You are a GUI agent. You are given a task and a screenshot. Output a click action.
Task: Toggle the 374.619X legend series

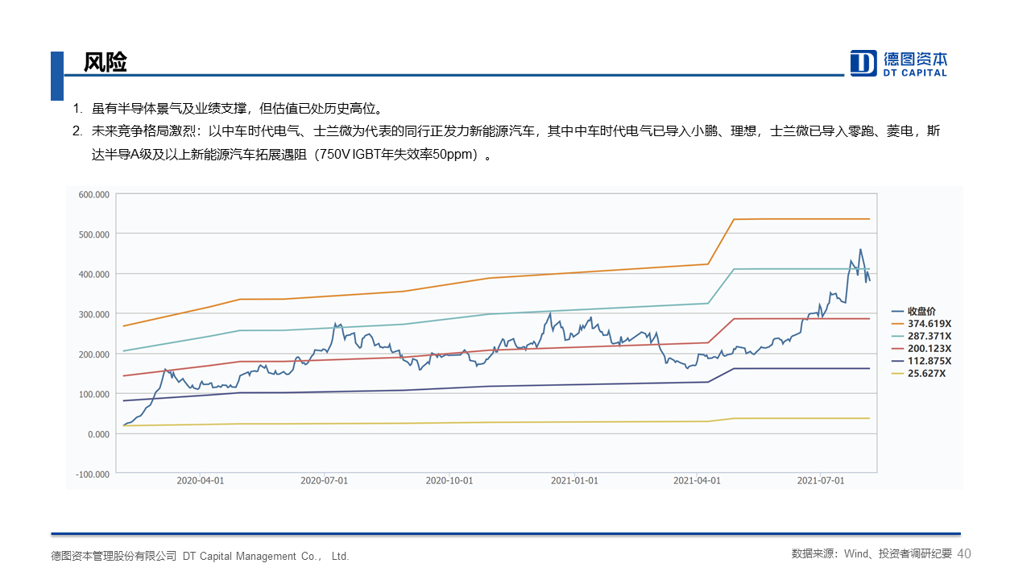[921, 323]
